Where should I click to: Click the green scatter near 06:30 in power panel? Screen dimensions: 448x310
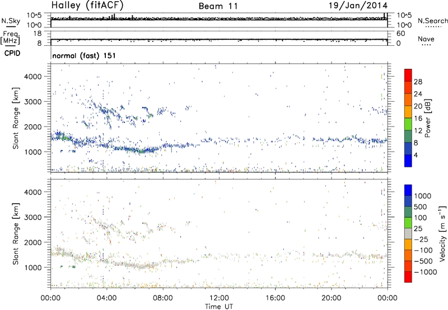pyautogui.click(x=141, y=152)
